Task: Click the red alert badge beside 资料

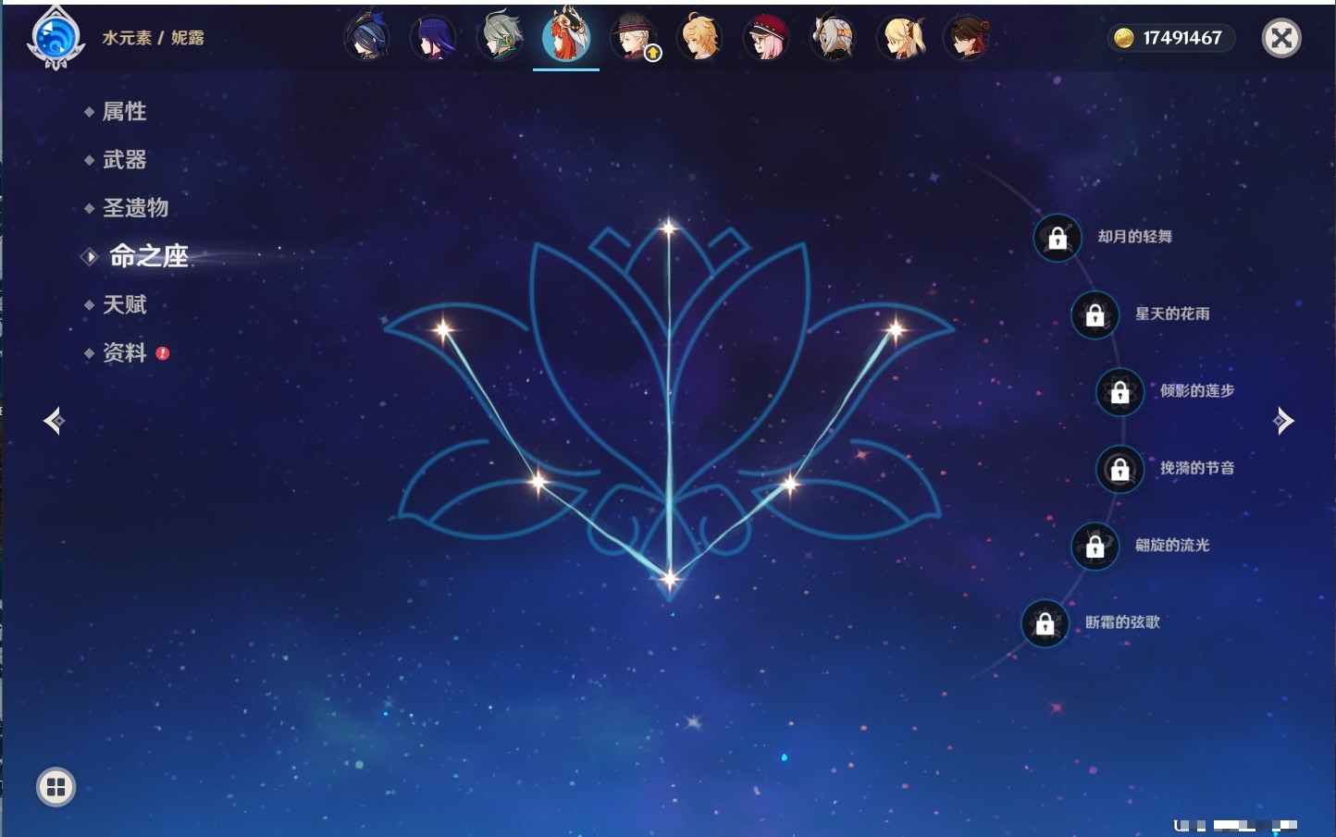Action: coord(163,352)
